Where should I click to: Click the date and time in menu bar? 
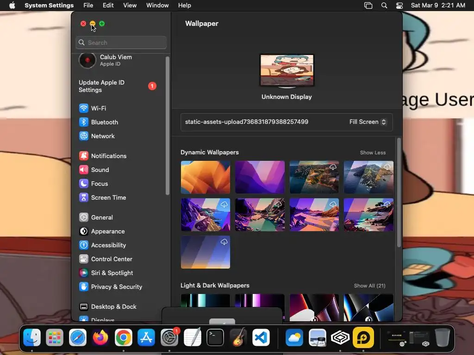pyautogui.click(x=438, y=6)
